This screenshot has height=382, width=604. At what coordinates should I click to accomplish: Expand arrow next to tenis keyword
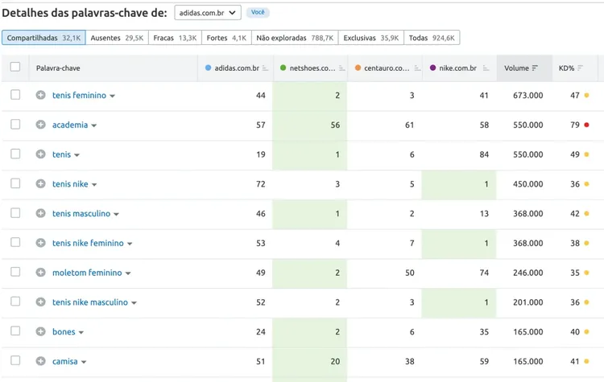tap(77, 155)
